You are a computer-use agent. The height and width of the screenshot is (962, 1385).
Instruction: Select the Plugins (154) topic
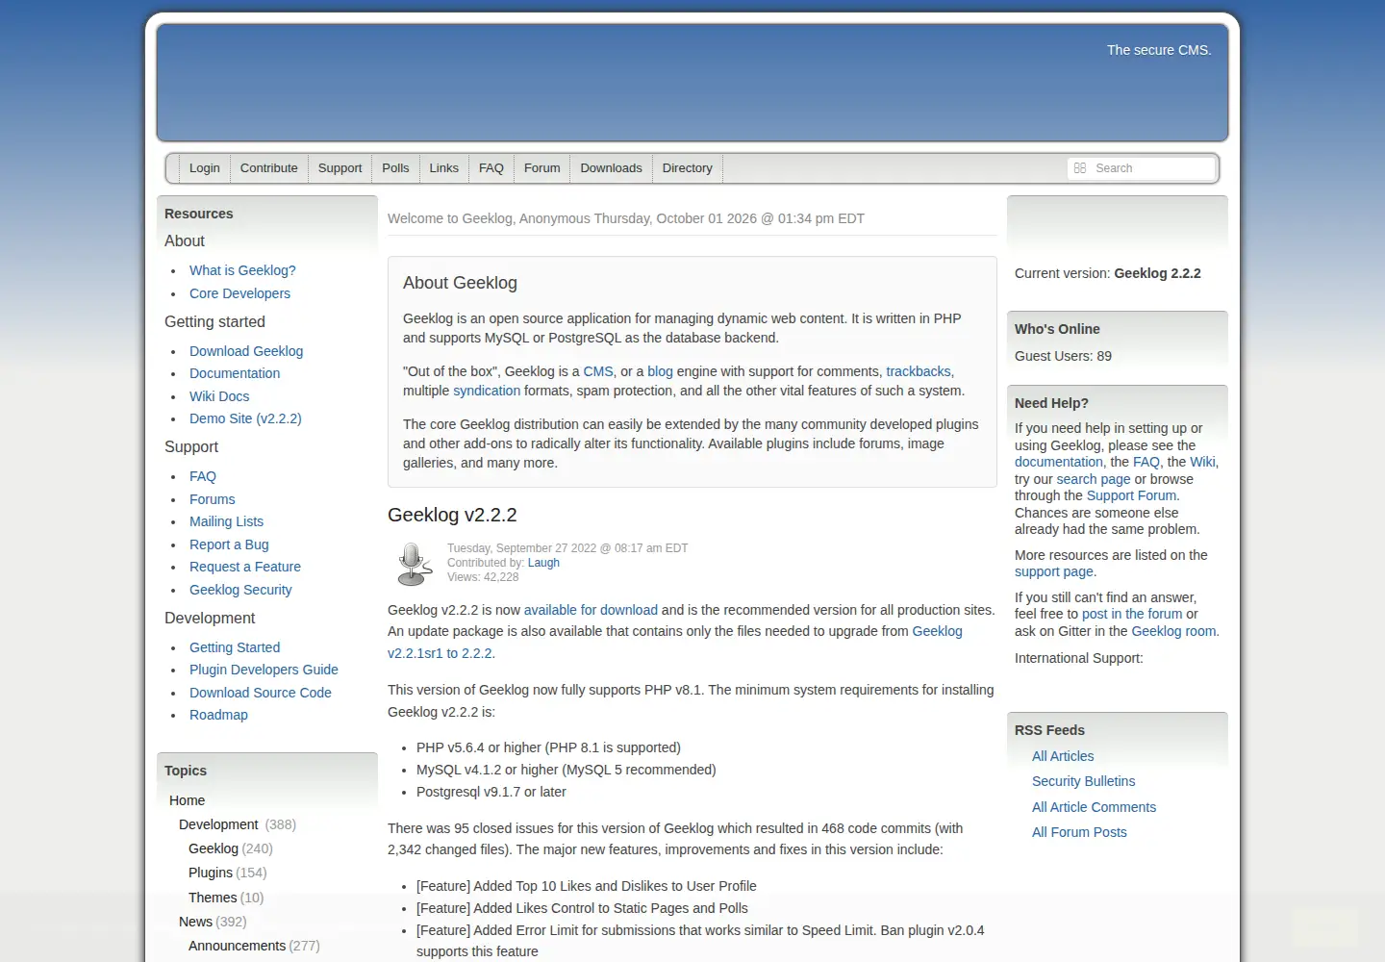click(x=227, y=873)
